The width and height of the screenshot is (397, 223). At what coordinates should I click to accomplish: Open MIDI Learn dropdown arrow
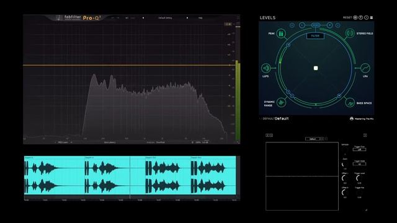71,142
